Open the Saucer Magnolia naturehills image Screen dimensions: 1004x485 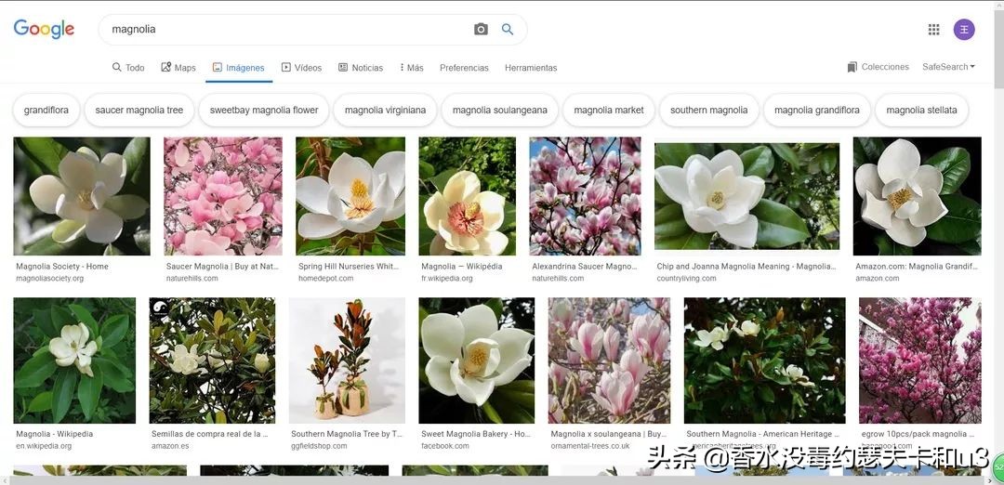223,196
